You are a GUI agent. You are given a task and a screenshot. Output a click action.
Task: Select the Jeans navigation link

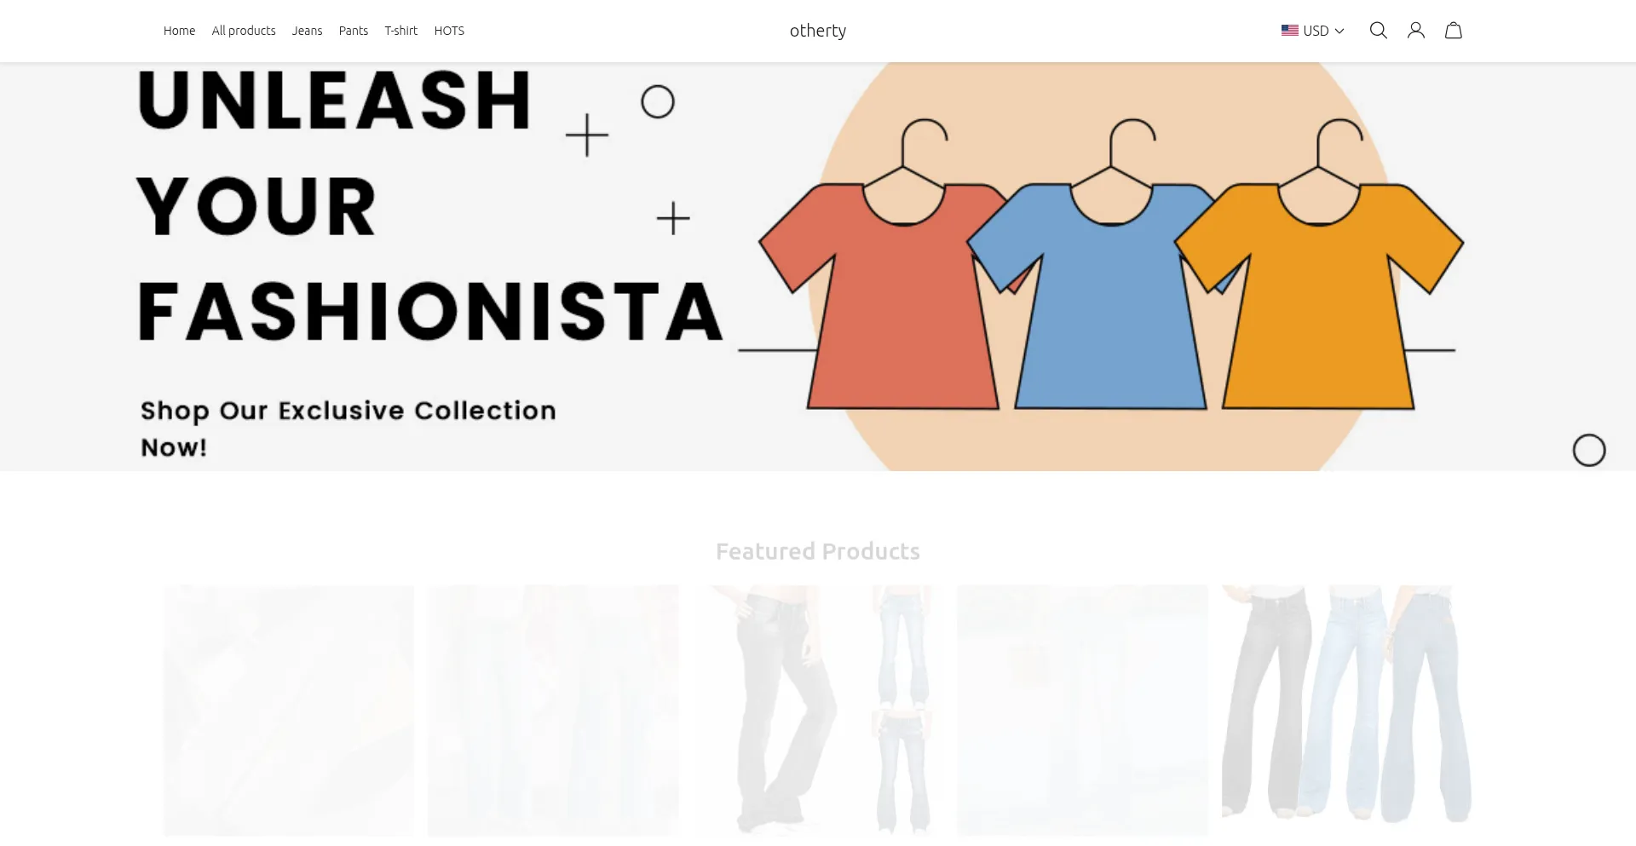(307, 31)
